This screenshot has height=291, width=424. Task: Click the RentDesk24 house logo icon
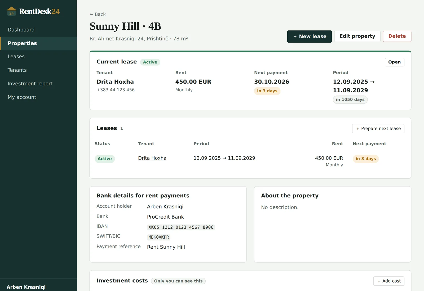[x=11, y=11]
